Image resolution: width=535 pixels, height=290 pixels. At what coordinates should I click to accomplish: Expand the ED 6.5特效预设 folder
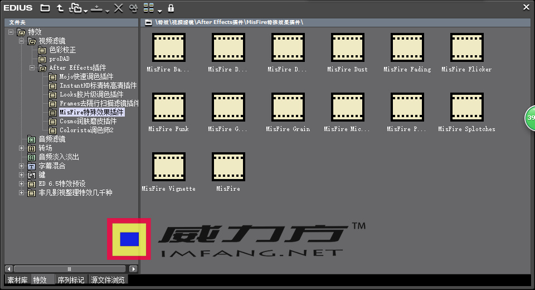[x=22, y=184]
